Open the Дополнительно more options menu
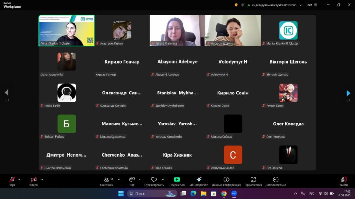 [275, 181]
